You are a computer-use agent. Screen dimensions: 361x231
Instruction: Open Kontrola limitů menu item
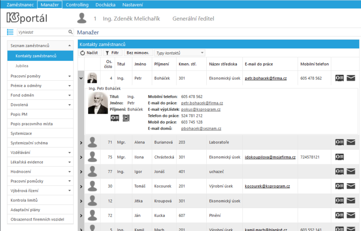point(40,200)
